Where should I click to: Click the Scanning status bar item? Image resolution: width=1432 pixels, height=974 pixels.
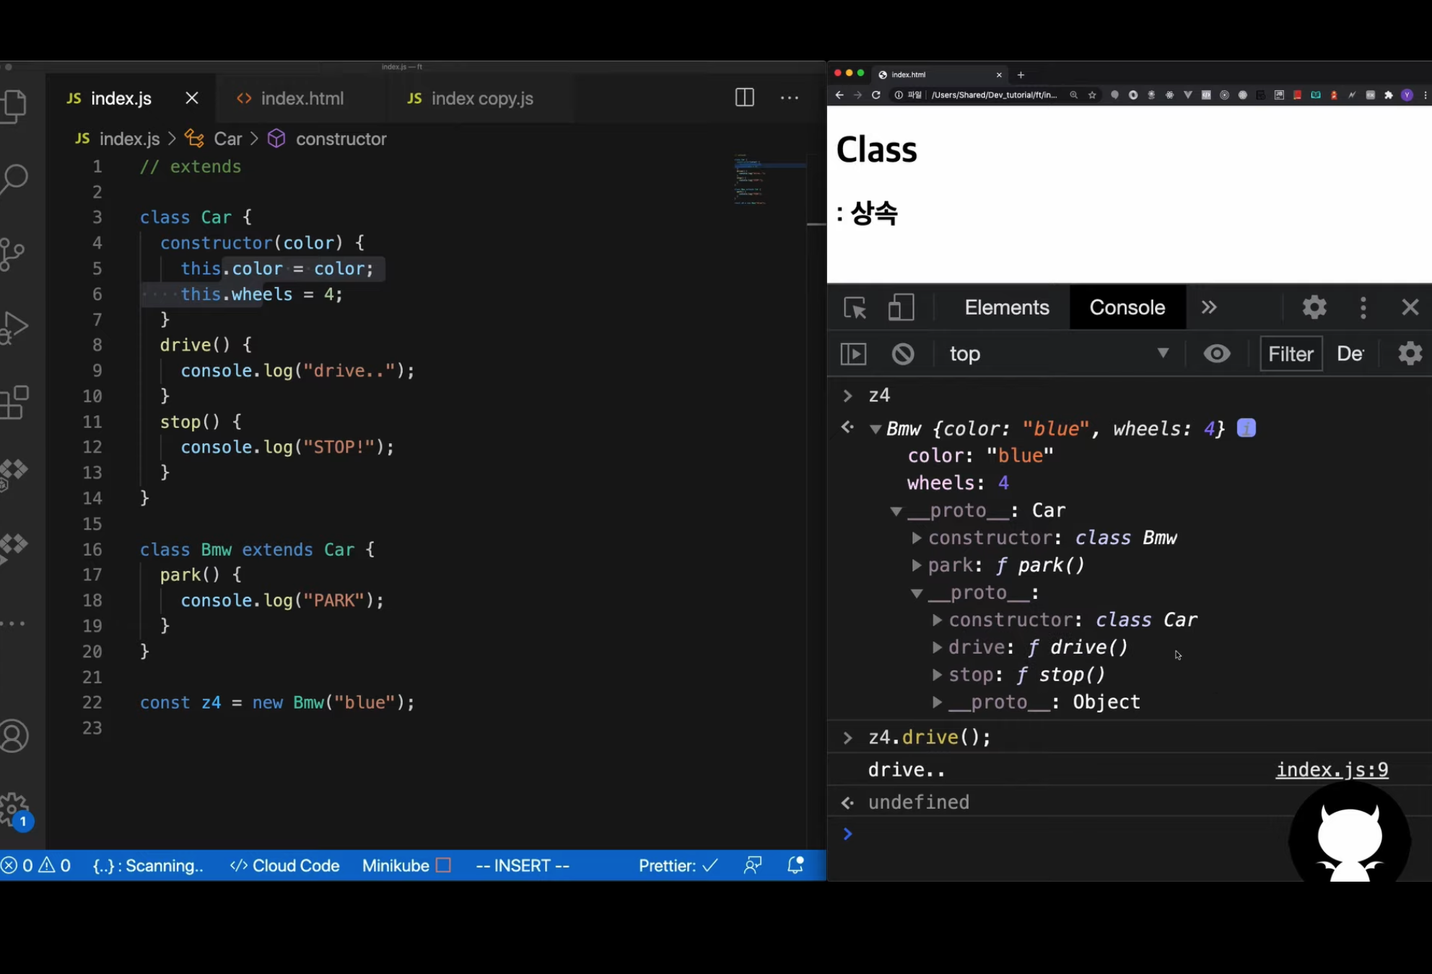coord(149,865)
